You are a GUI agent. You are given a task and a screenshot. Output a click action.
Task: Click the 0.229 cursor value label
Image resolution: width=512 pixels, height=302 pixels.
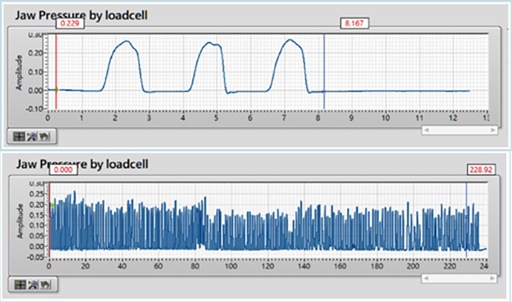pyautogui.click(x=70, y=23)
